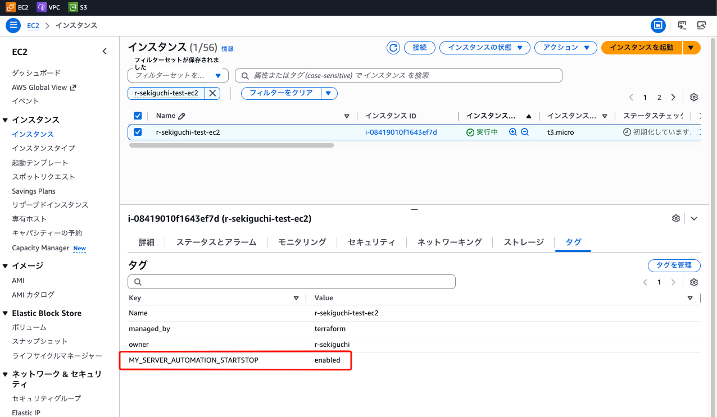Viewport: 717px width, 417px height.
Task: Switch to the セキュリティ tab
Action: pos(371,242)
